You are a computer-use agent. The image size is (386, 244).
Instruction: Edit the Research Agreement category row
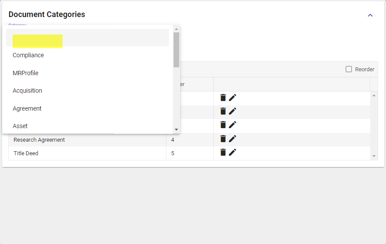tap(232, 139)
